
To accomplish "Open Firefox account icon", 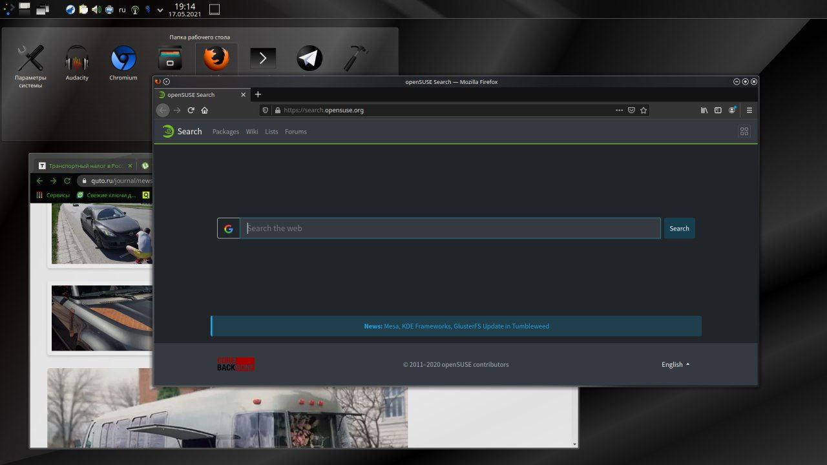I will [x=733, y=110].
